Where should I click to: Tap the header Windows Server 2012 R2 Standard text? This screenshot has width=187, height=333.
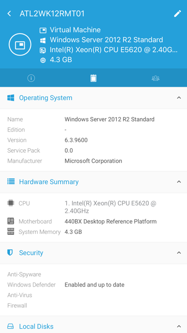point(106,40)
